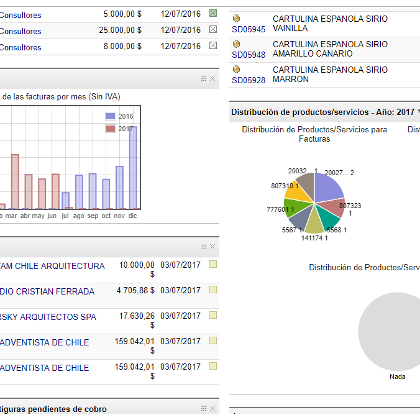420x420 pixels.
Task: Click the yellow 807319 pie slice
Action: click(x=298, y=193)
